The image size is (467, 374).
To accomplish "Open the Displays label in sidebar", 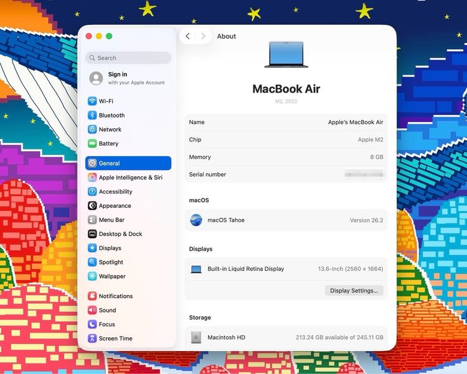I will click(110, 248).
